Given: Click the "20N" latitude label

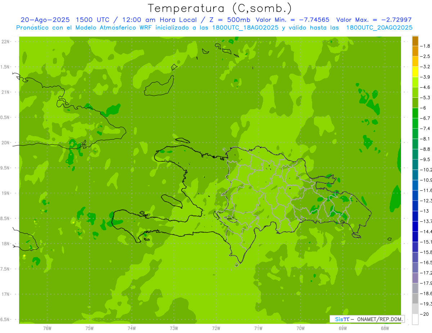Looking at the screenshot, I should tap(5, 143).
